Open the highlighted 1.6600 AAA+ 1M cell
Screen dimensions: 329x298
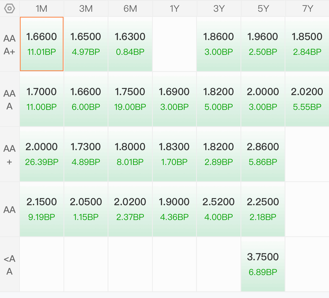[x=42, y=44]
